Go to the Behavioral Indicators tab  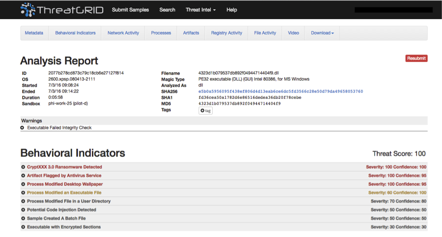tap(75, 33)
